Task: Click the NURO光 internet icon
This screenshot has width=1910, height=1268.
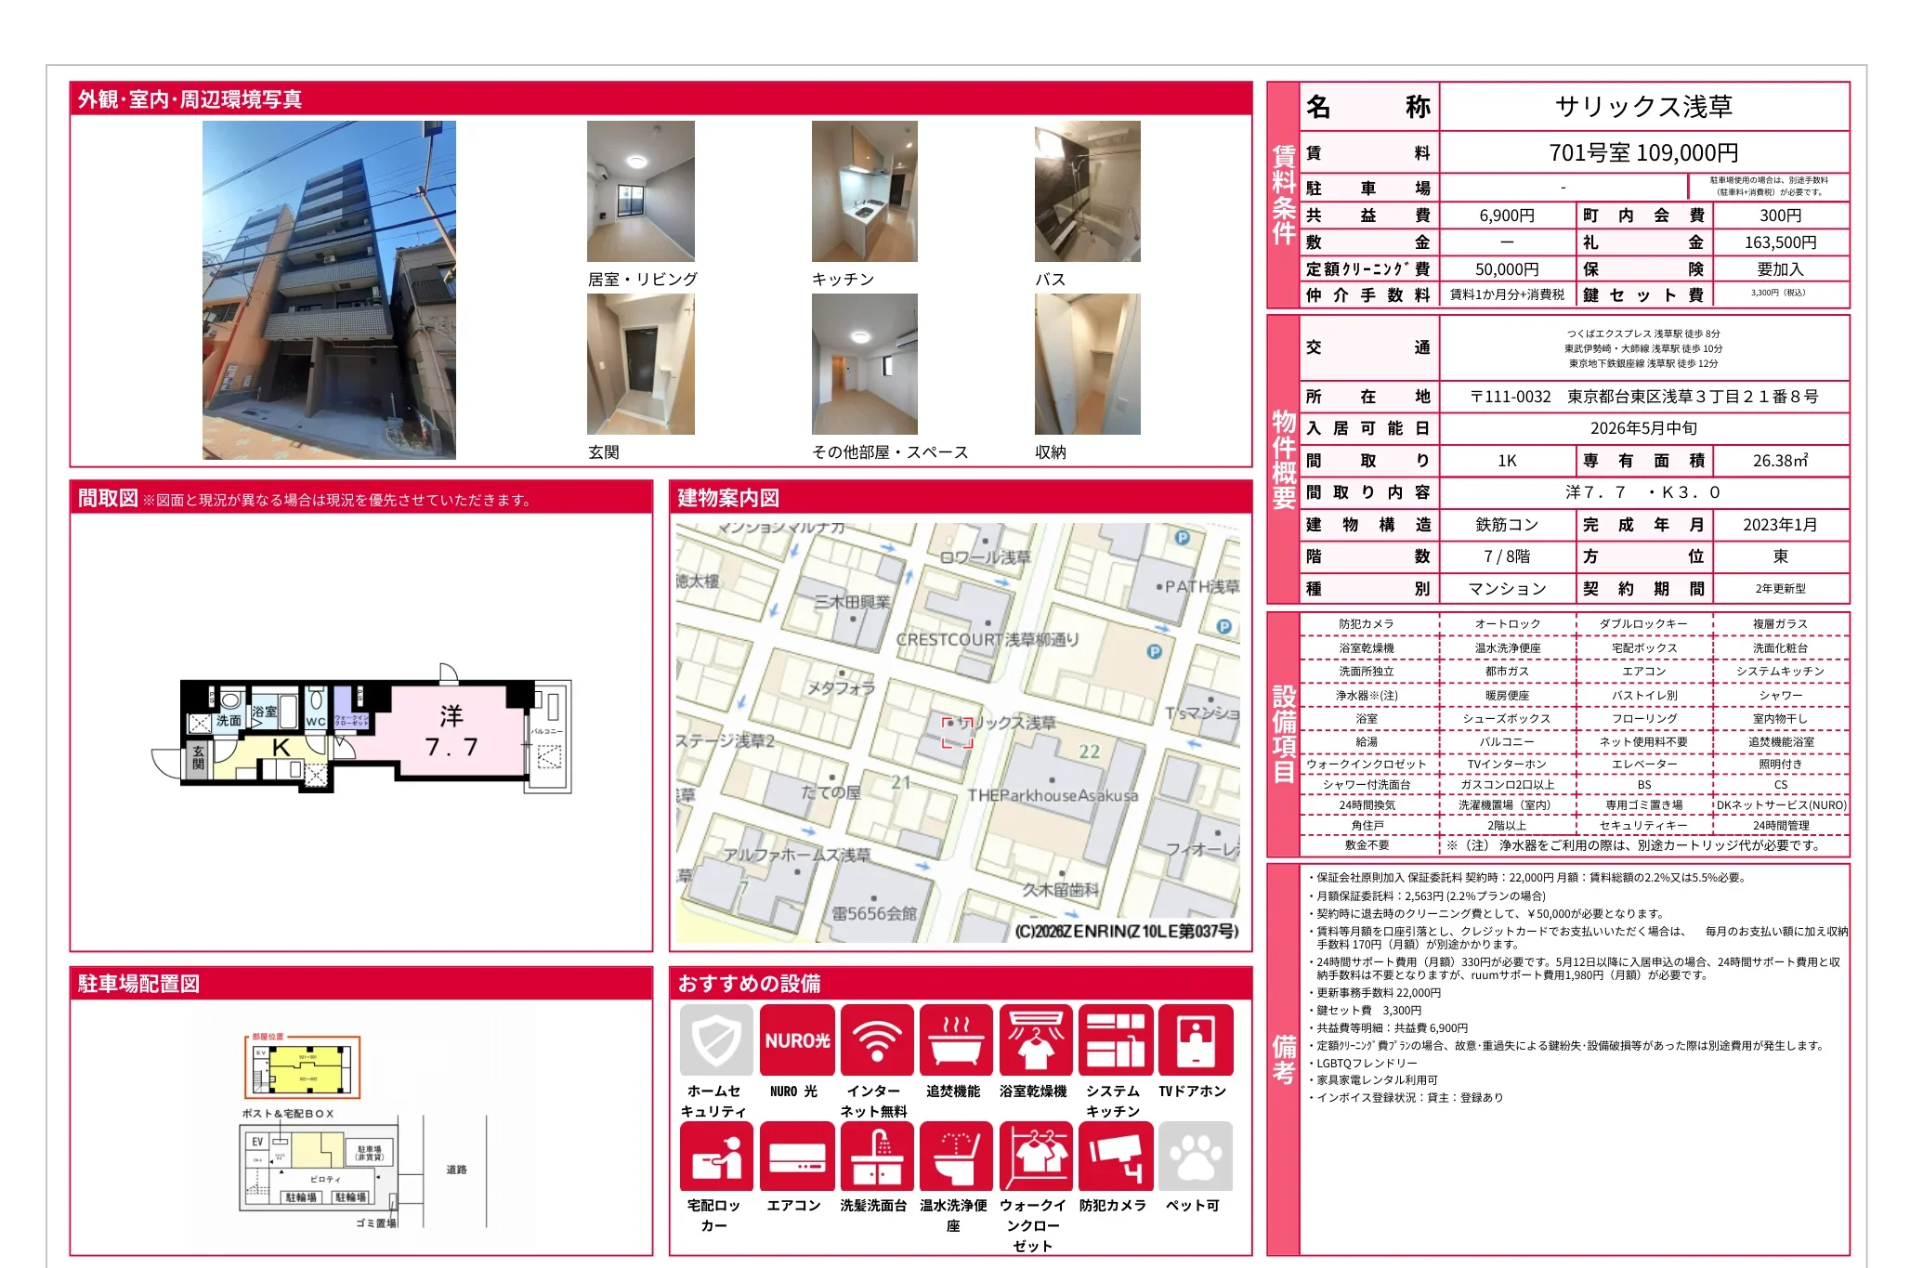Action: [797, 1039]
